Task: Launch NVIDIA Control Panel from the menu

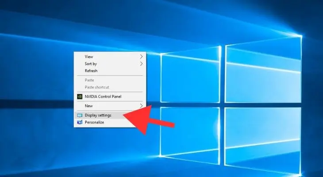Action: point(110,96)
